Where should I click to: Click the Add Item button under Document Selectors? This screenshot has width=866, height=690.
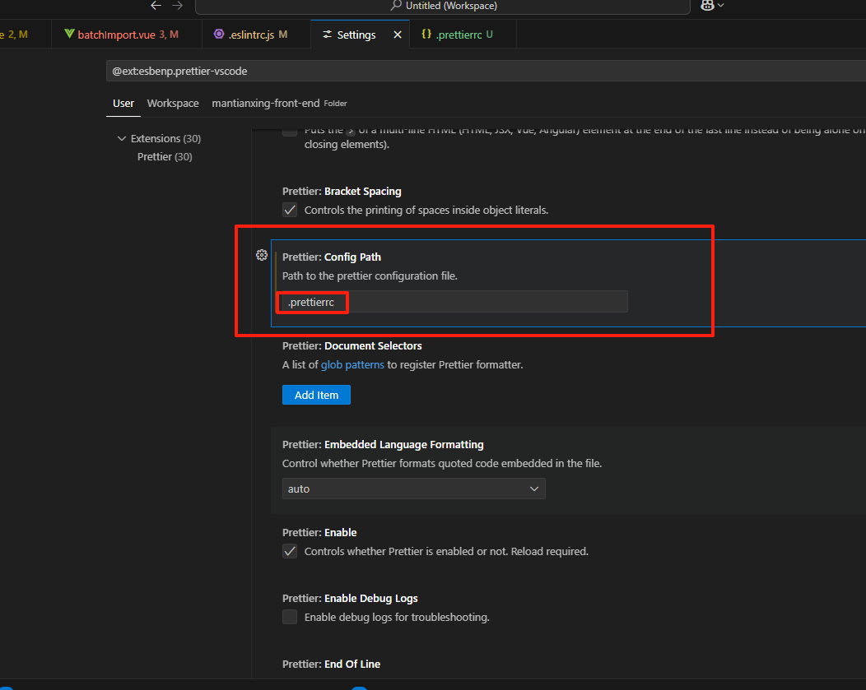click(316, 394)
